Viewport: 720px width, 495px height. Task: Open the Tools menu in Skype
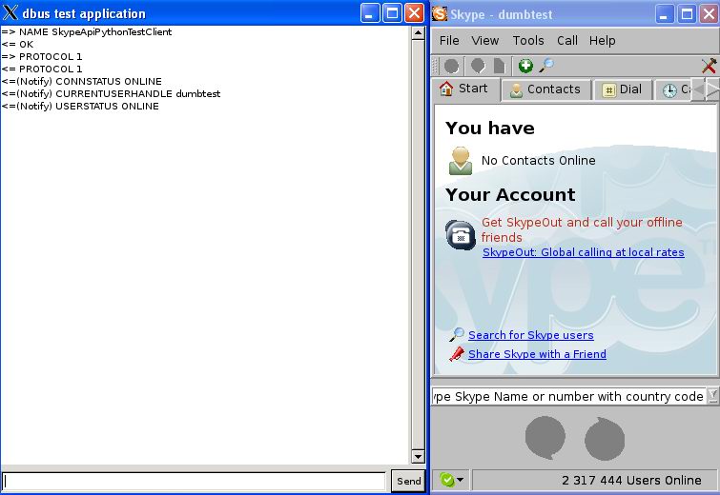(528, 41)
